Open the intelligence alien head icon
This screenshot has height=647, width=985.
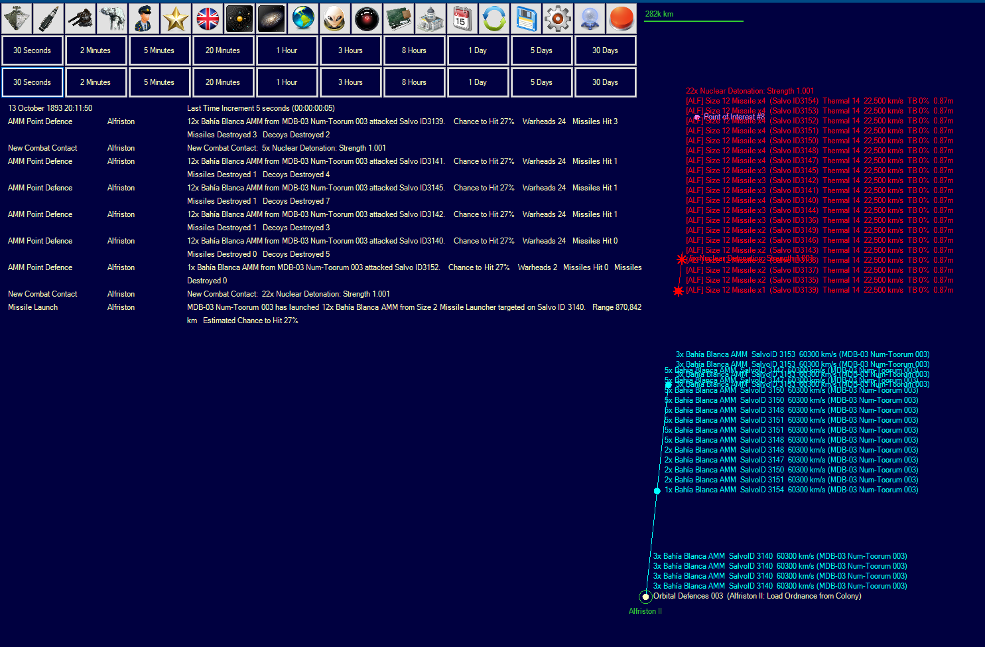[x=335, y=19]
